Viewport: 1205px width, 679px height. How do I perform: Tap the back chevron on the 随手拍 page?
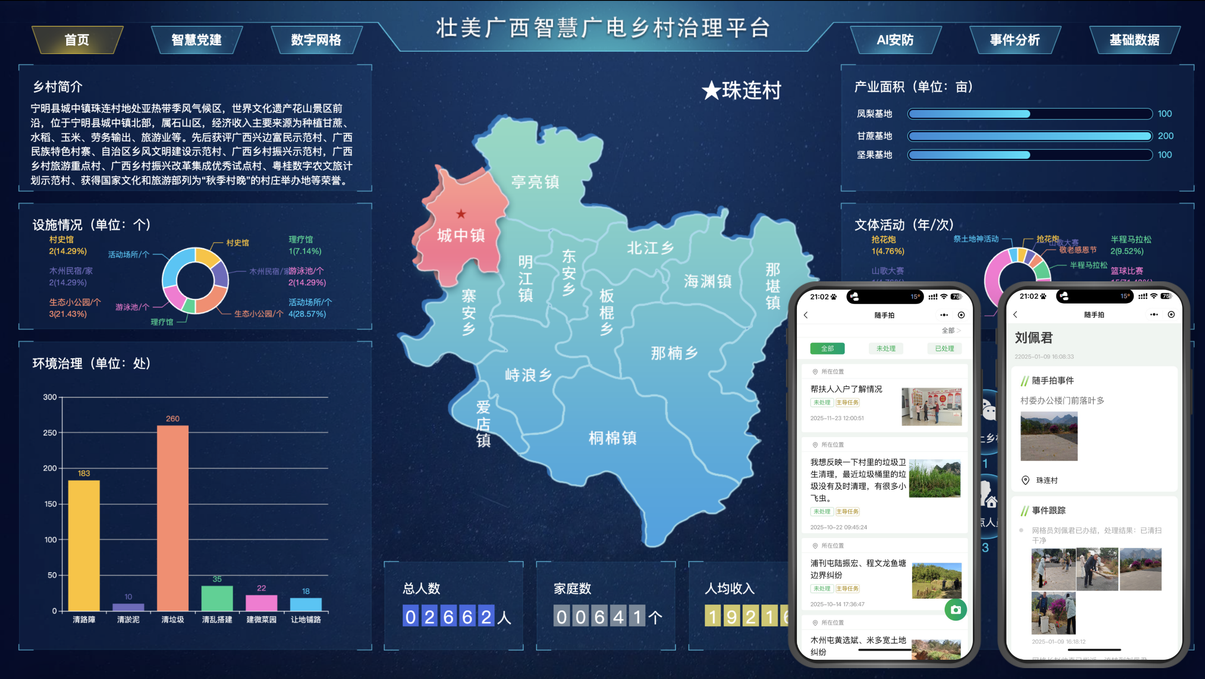point(806,316)
